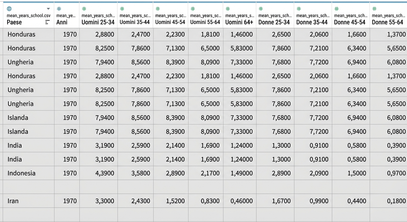Click the 4,3900 value in Indonesia row
The height and width of the screenshot is (222, 407).
[105, 173]
